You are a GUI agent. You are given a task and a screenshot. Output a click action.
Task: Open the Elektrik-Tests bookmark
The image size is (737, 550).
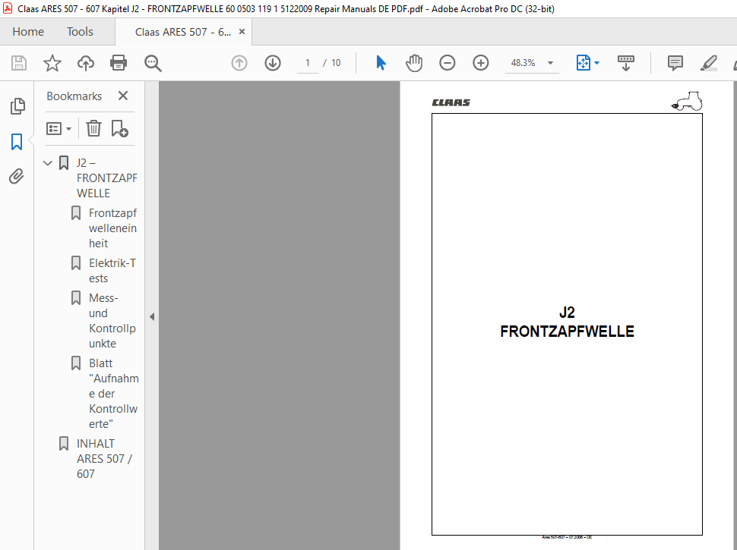click(x=112, y=271)
